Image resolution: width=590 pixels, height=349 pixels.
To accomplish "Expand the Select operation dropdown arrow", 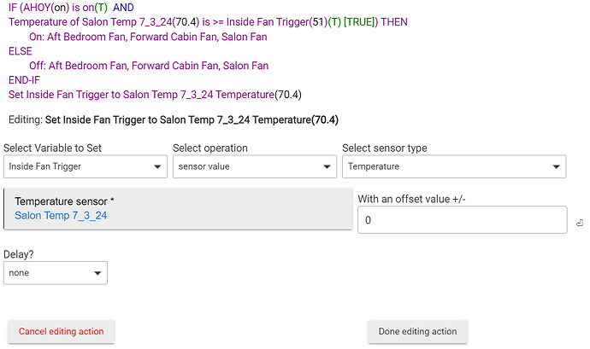I will pos(327,166).
